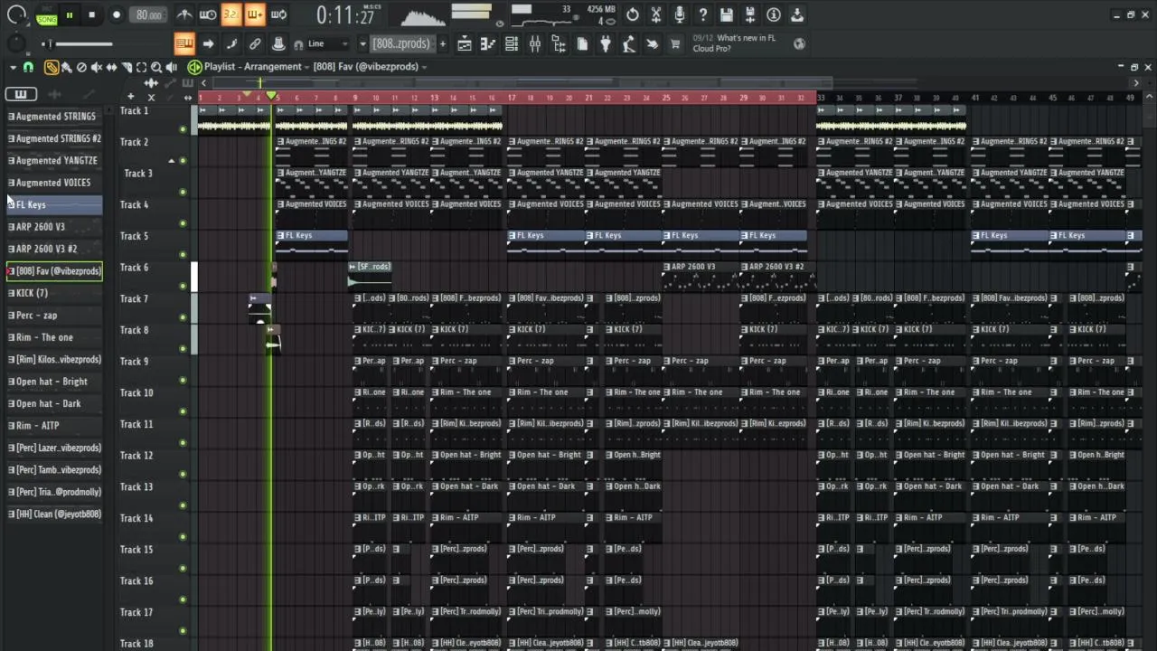Image resolution: width=1157 pixels, height=651 pixels.
Task: Open project info icon
Action: 774,14
